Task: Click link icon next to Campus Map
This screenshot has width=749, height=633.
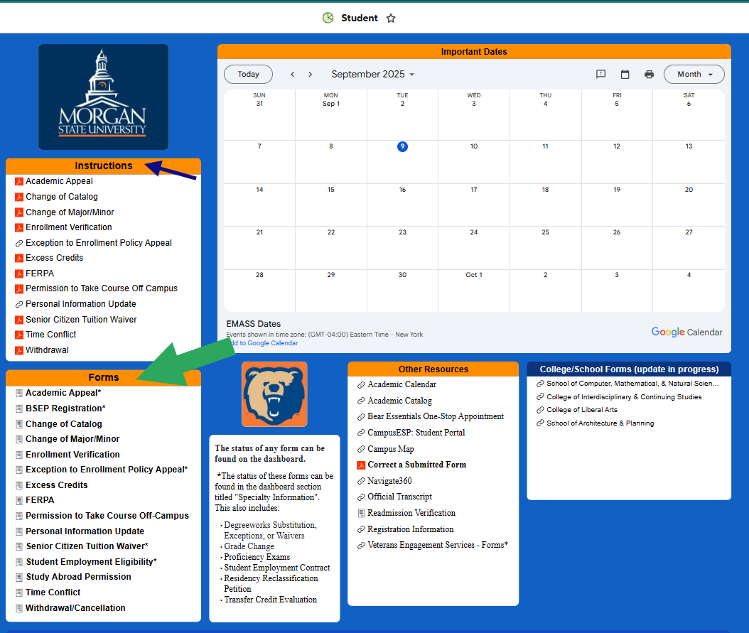Action: (x=361, y=449)
